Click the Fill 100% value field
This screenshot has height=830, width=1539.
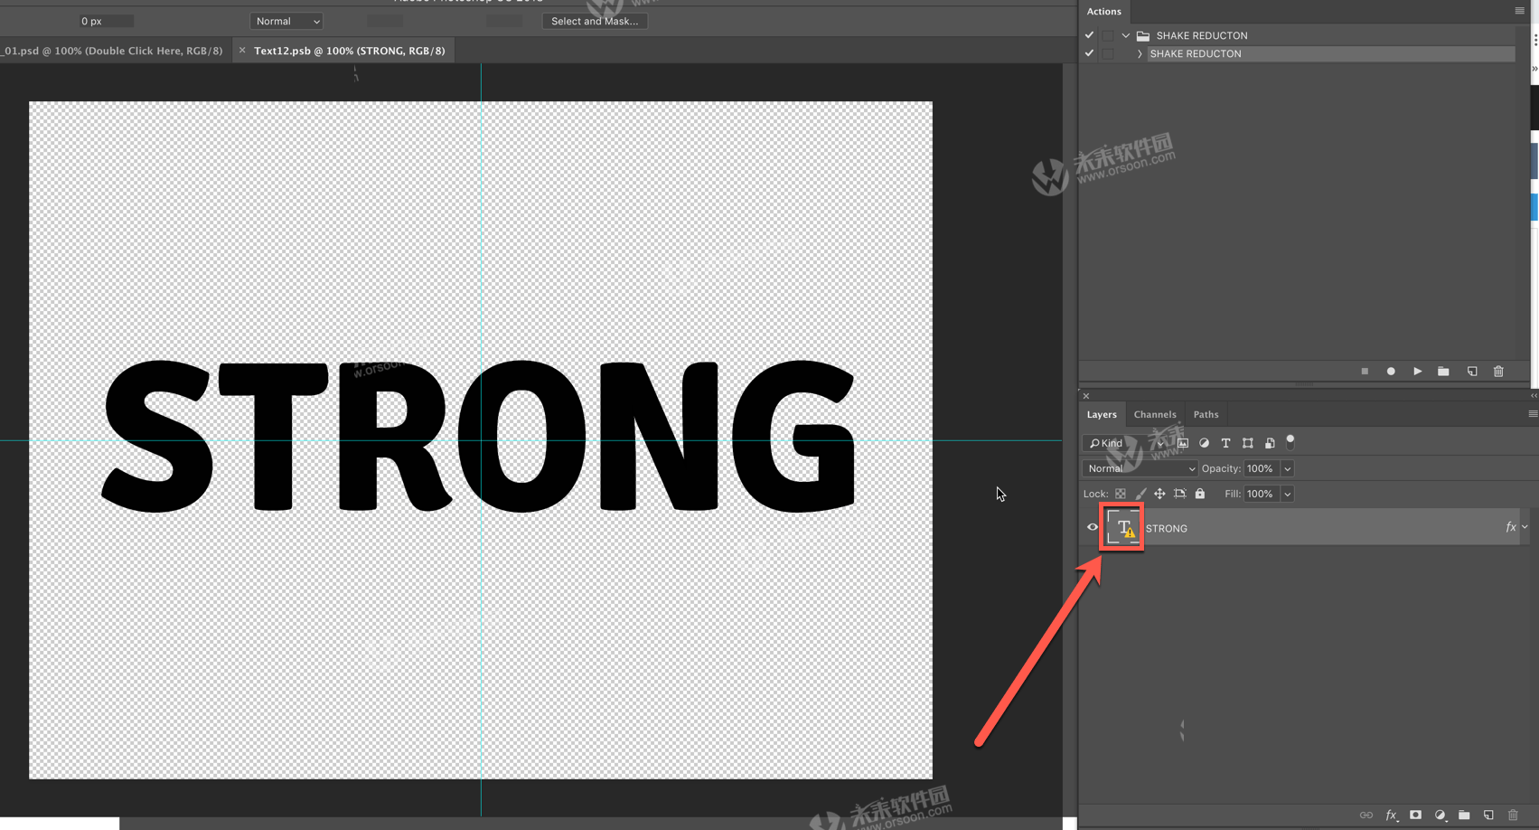pos(1262,494)
